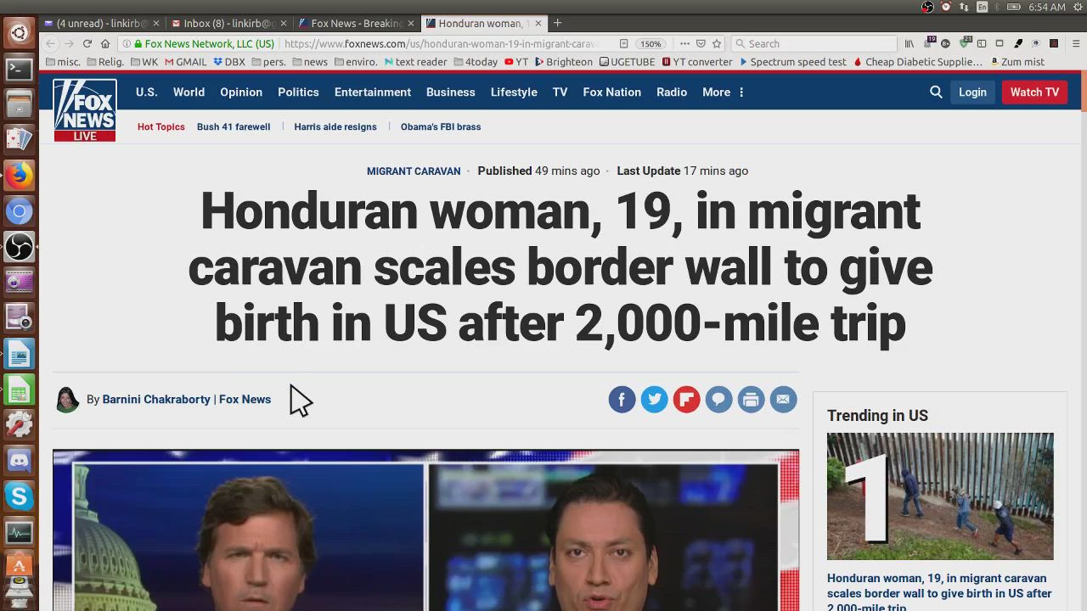Open trending border wall story thumbnail
1087x611 pixels.
point(940,496)
